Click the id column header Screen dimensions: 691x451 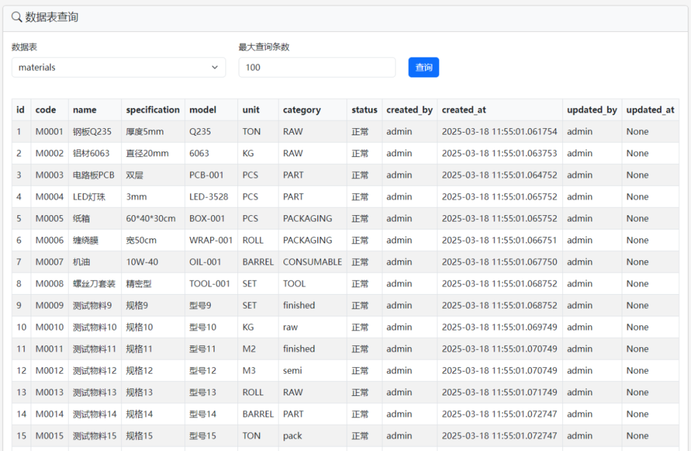(20, 110)
